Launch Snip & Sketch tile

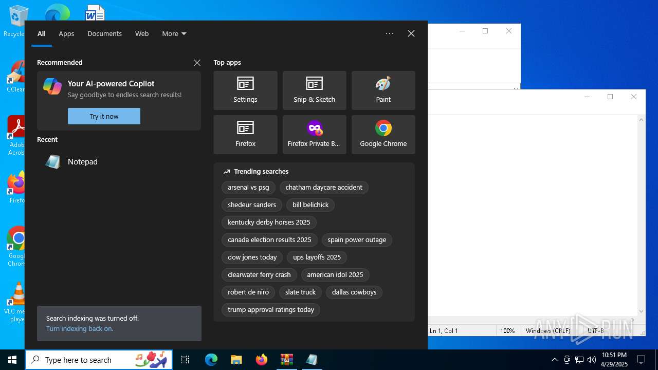pos(314,90)
